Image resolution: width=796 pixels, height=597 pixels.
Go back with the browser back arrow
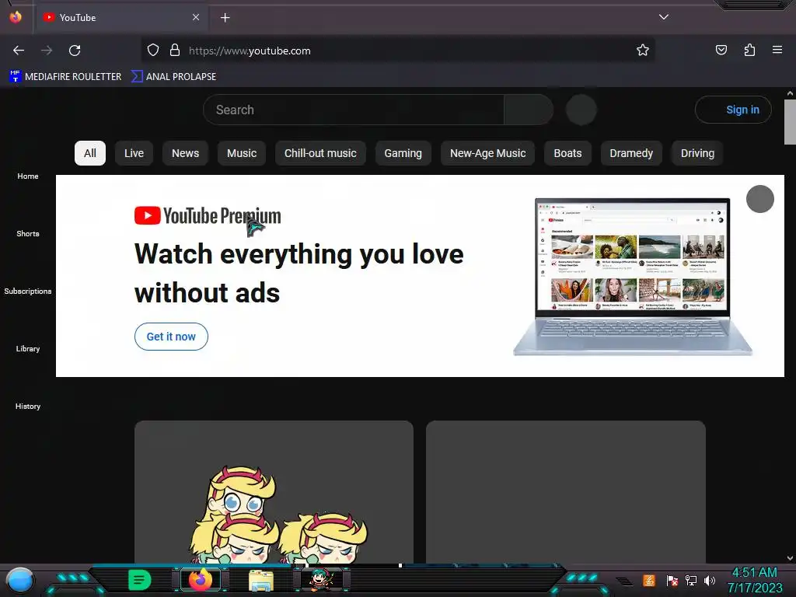click(19, 51)
